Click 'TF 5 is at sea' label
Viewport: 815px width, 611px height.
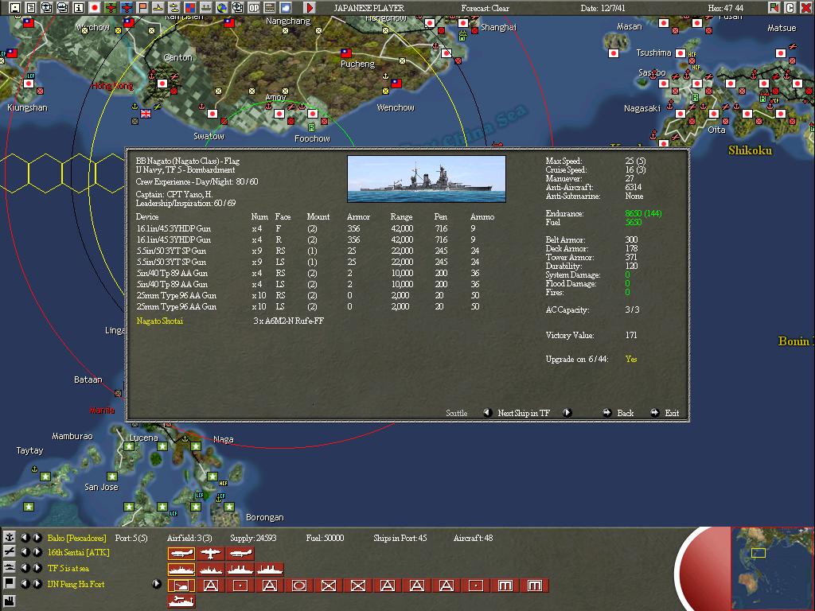[x=68, y=568]
